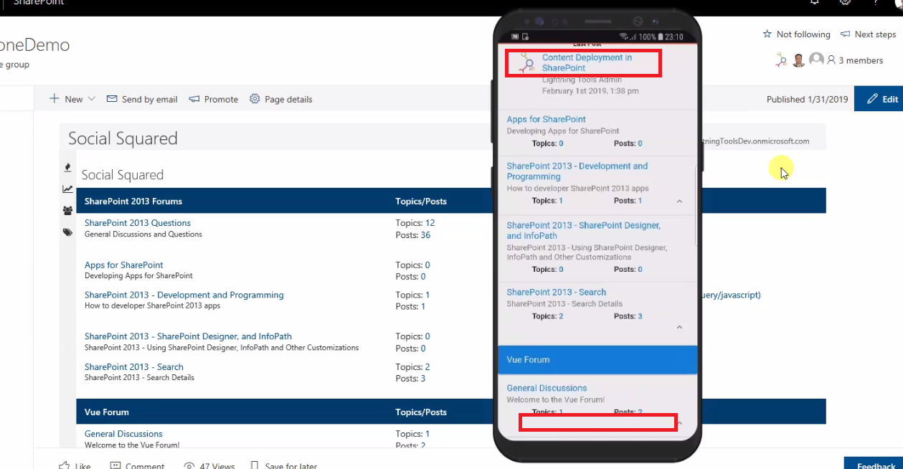Tap SharePoint 2013 - Development and Programming on phone

pos(577,171)
